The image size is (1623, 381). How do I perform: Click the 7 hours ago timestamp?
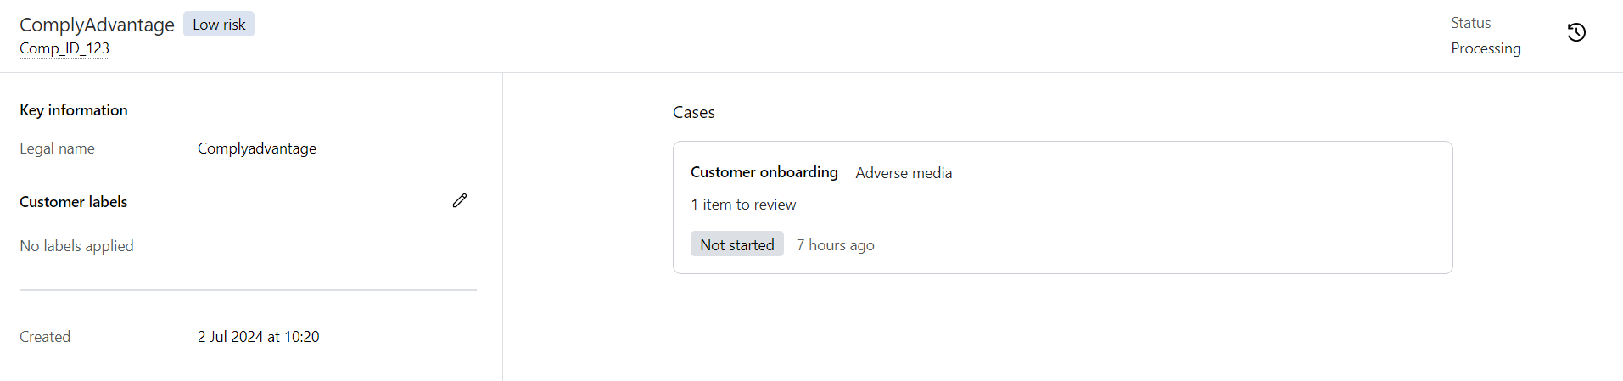(836, 245)
